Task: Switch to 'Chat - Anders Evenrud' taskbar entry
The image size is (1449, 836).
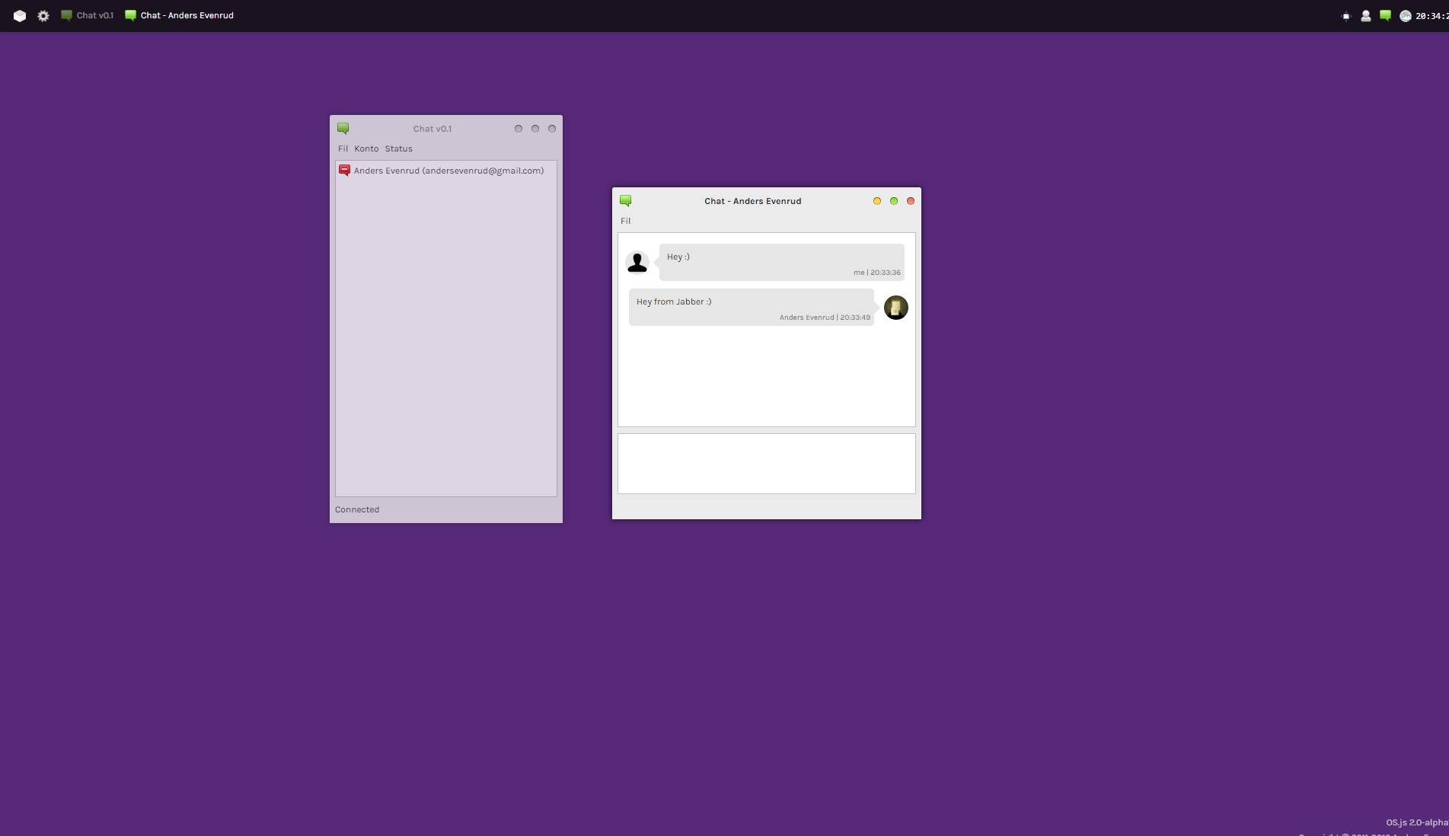Action: click(x=179, y=15)
